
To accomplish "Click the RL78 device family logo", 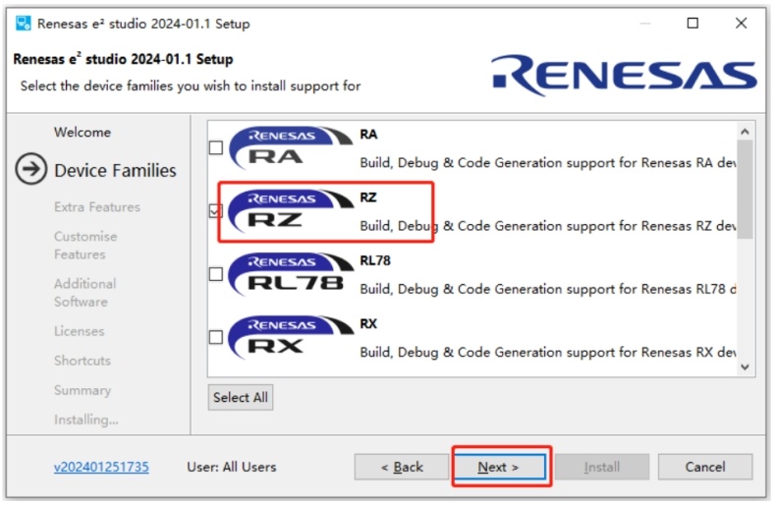I will 289,274.
